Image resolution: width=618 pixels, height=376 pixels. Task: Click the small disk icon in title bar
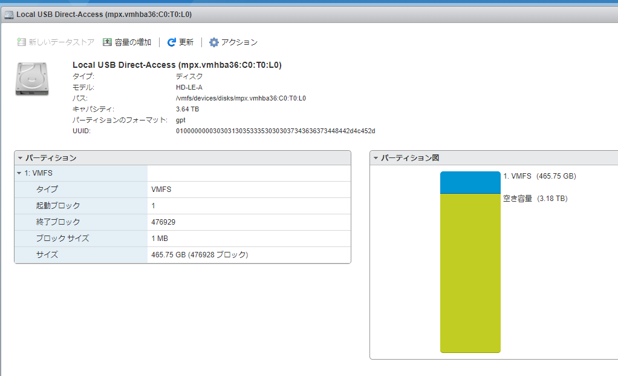pyautogui.click(x=9, y=15)
